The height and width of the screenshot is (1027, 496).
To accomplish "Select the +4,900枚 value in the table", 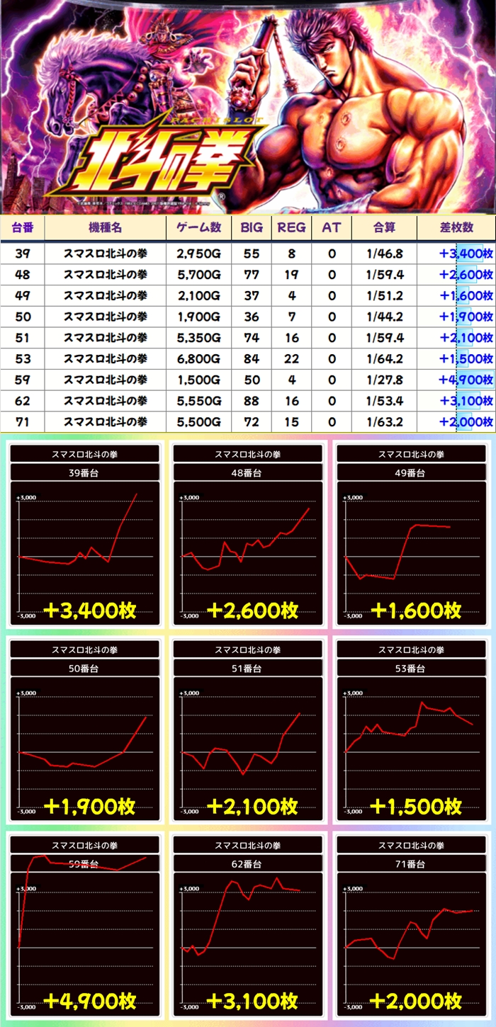I will (466, 380).
